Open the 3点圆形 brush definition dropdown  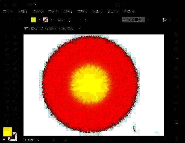coord(148,20)
